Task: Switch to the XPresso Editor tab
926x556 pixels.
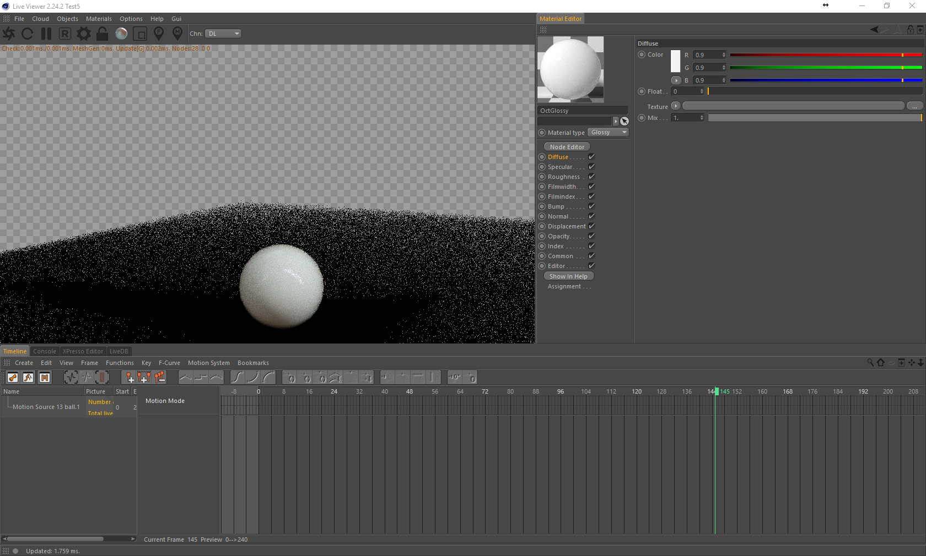Action: tap(83, 351)
